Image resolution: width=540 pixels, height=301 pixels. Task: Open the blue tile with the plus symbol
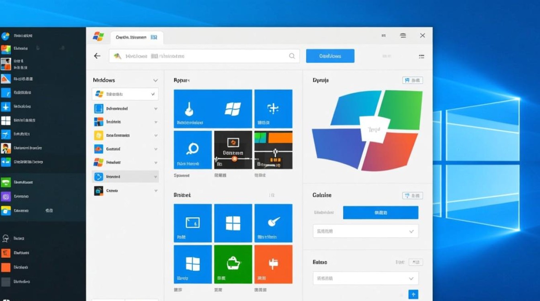(x=273, y=109)
